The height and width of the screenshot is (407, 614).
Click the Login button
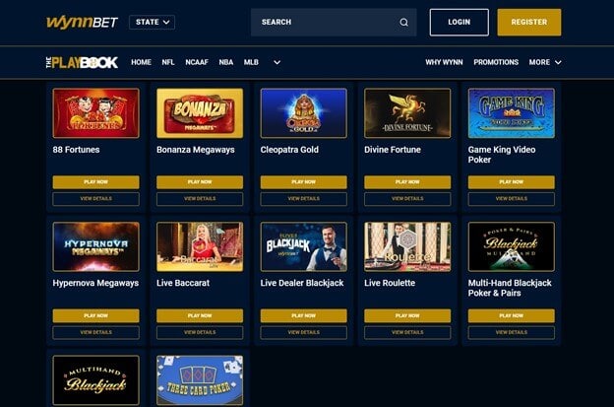(459, 23)
